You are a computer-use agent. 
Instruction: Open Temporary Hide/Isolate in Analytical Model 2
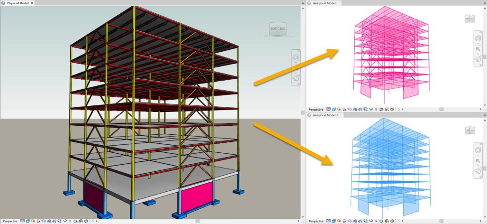[x=371, y=221]
